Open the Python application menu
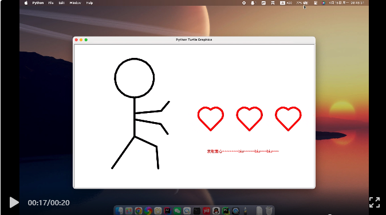The height and width of the screenshot is (215, 386). [x=38, y=3]
